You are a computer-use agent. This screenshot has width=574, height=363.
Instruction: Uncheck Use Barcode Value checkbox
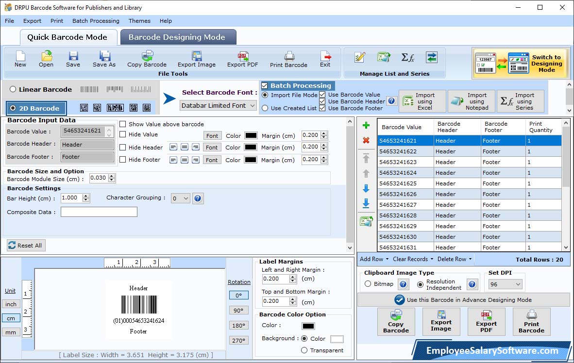(322, 95)
